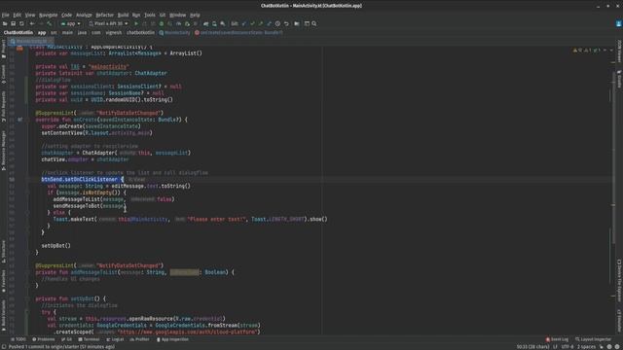Viewport: 623px width, 350px height.
Task: Click the Project Structure folder icon
Action: coord(297,23)
